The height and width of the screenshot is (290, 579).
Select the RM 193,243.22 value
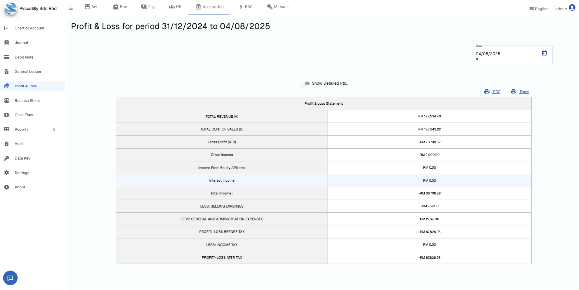[429, 129]
